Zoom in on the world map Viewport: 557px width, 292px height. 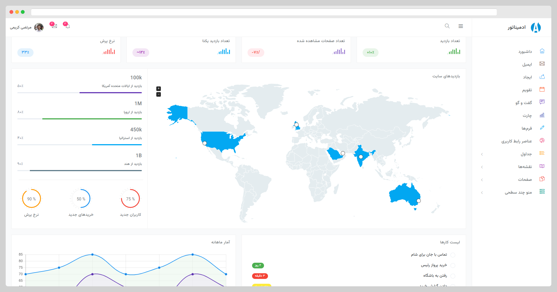coord(159,89)
